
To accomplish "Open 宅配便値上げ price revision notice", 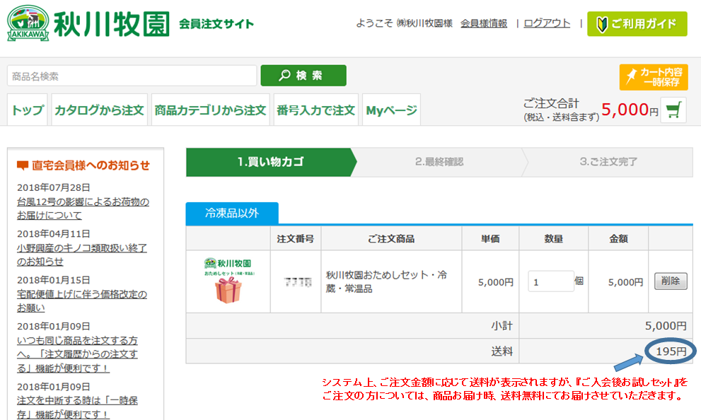I will (x=82, y=301).
